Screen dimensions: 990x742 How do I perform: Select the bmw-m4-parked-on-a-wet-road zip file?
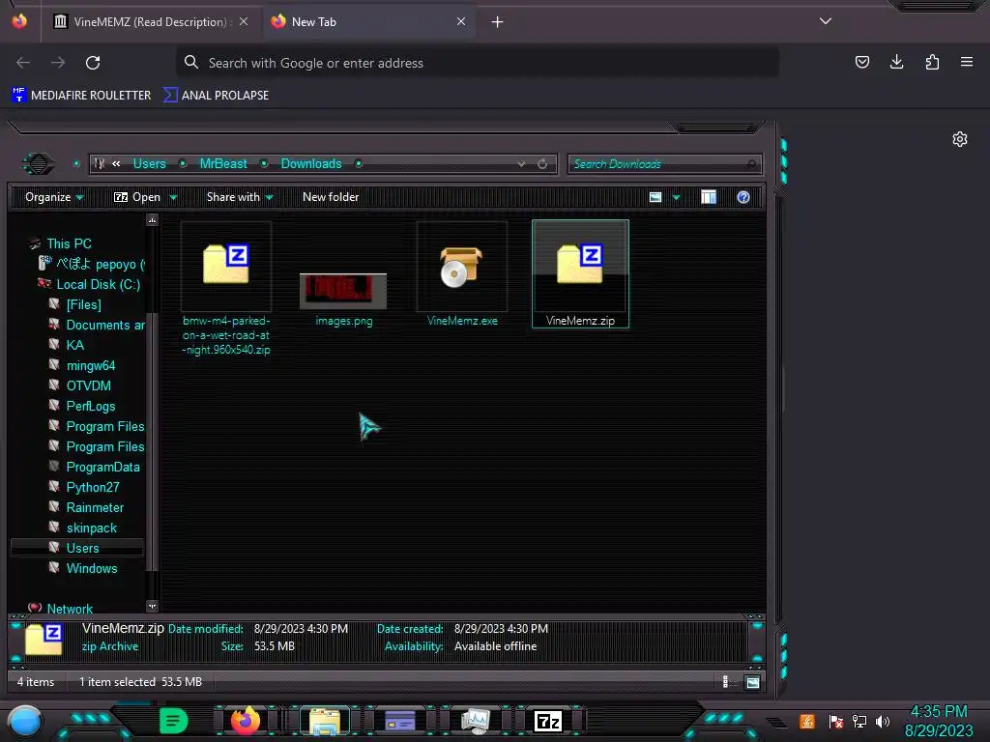click(x=226, y=289)
